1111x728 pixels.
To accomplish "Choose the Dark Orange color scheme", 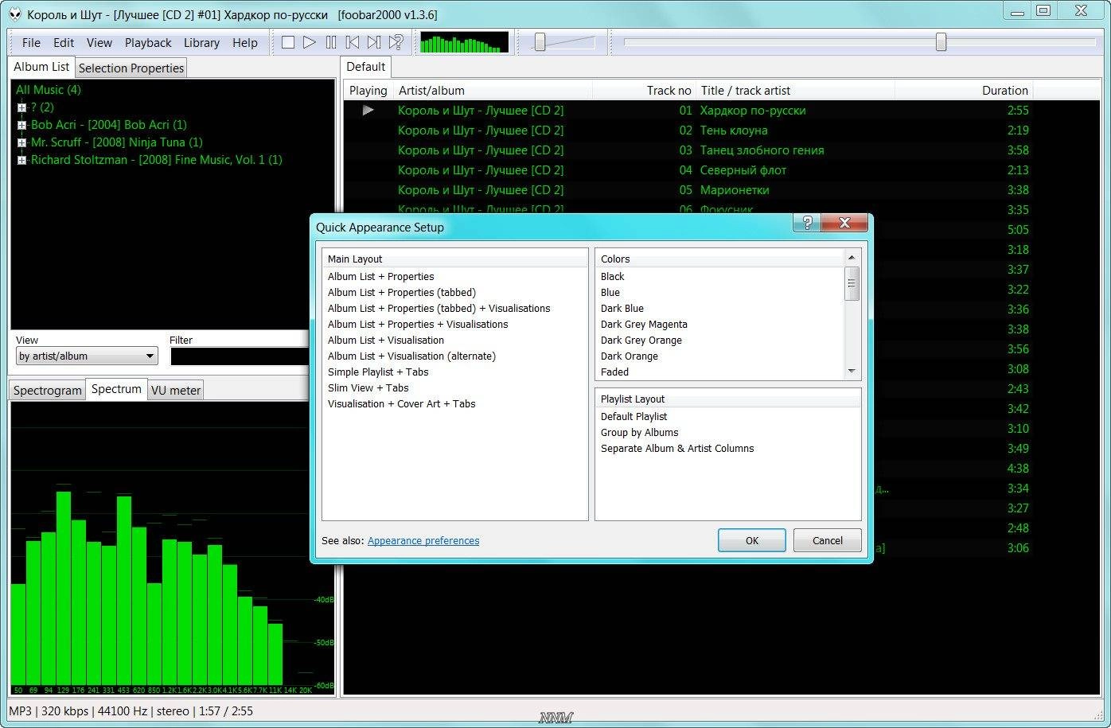I will 630,356.
